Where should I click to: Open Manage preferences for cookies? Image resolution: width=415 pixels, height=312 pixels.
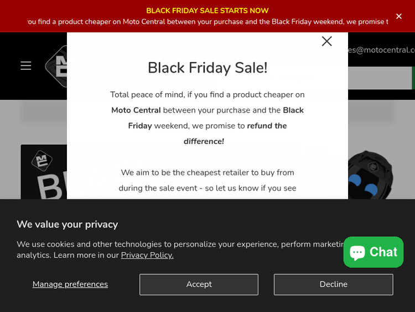[70, 284]
